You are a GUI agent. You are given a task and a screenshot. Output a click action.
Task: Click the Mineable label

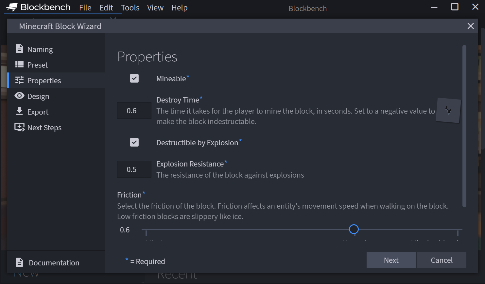[171, 79]
